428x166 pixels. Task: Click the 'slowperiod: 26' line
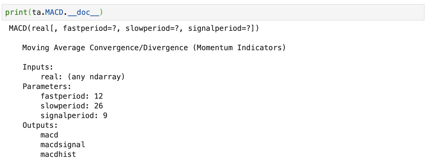click(x=72, y=106)
